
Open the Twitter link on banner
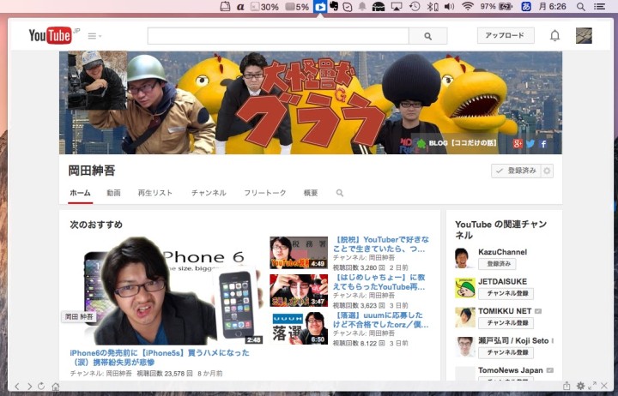tap(530, 144)
